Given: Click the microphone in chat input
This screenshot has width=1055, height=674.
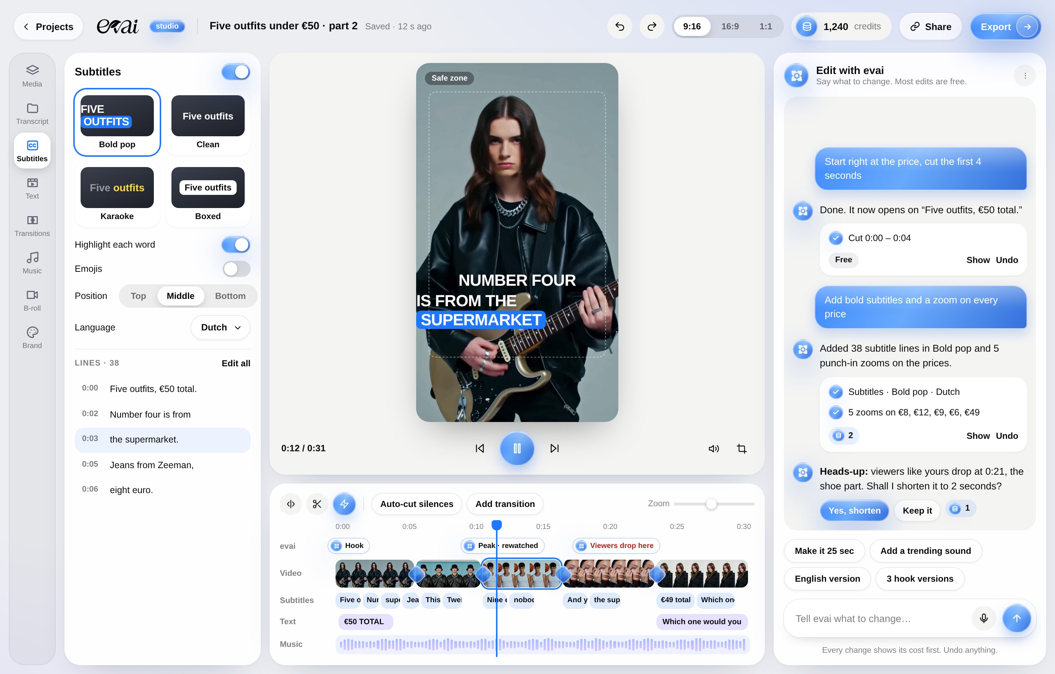Looking at the screenshot, I should (984, 618).
